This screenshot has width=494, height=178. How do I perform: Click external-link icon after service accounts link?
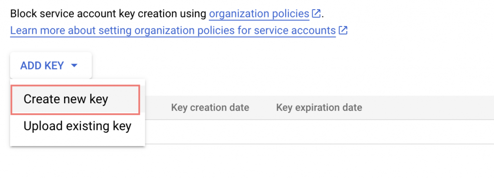tap(343, 30)
